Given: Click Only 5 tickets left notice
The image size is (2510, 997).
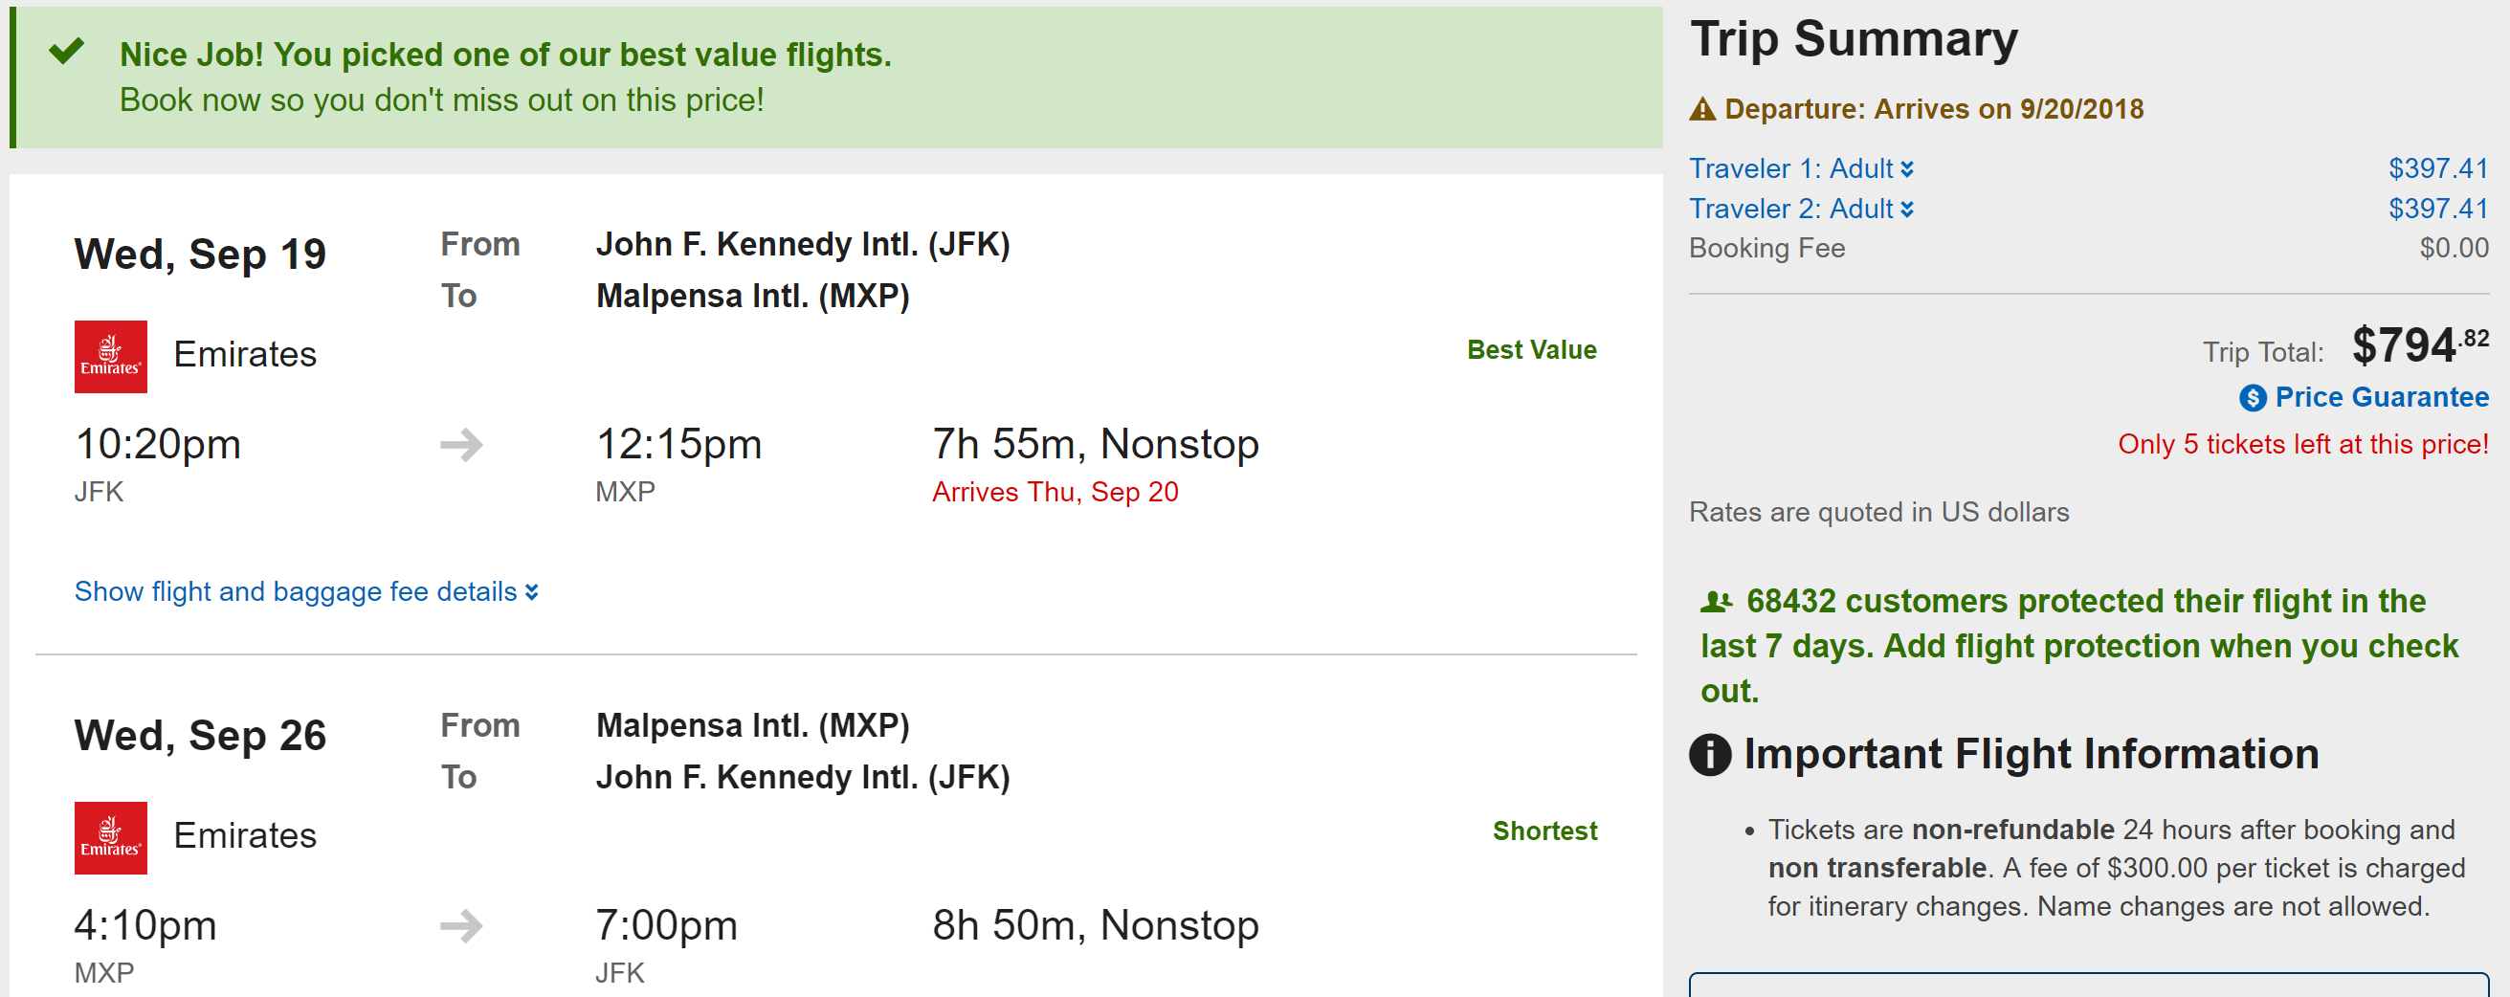Looking at the screenshot, I should pyautogui.click(x=2302, y=444).
